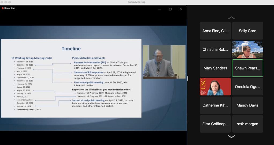The width and height of the screenshot is (274, 145).
Task: Close the shared screen view with X
Action: click(181, 9)
